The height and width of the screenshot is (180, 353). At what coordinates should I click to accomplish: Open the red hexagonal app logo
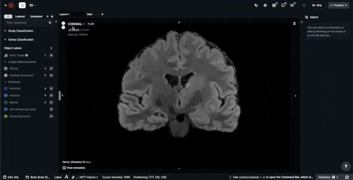pos(11,5)
